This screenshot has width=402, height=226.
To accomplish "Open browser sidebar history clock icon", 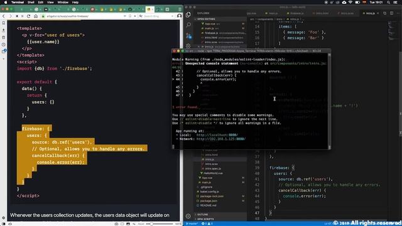I will (x=3, y=45).
